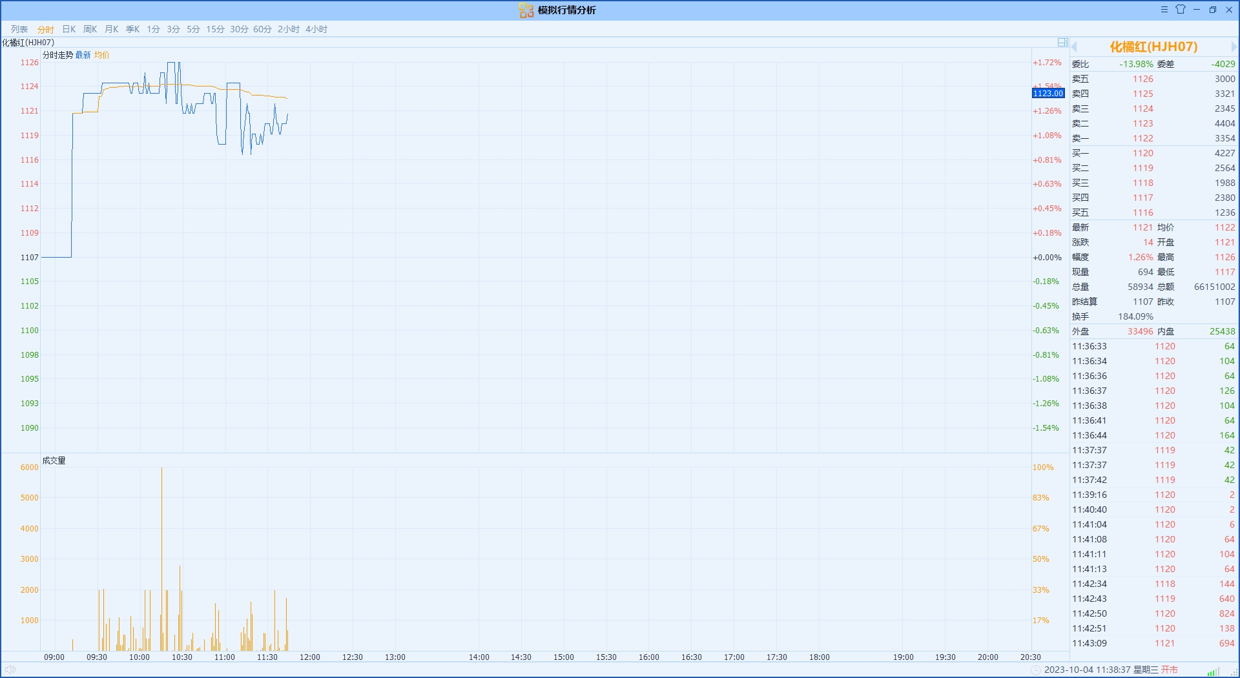Click the 幅度 value 1.26%
Image resolution: width=1240 pixels, height=678 pixels.
(x=1141, y=257)
